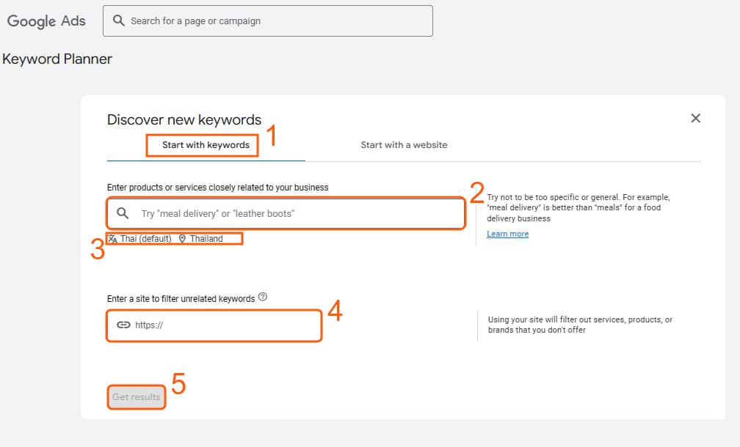Select the Start with keywords tab
The image size is (740, 447).
tap(206, 145)
